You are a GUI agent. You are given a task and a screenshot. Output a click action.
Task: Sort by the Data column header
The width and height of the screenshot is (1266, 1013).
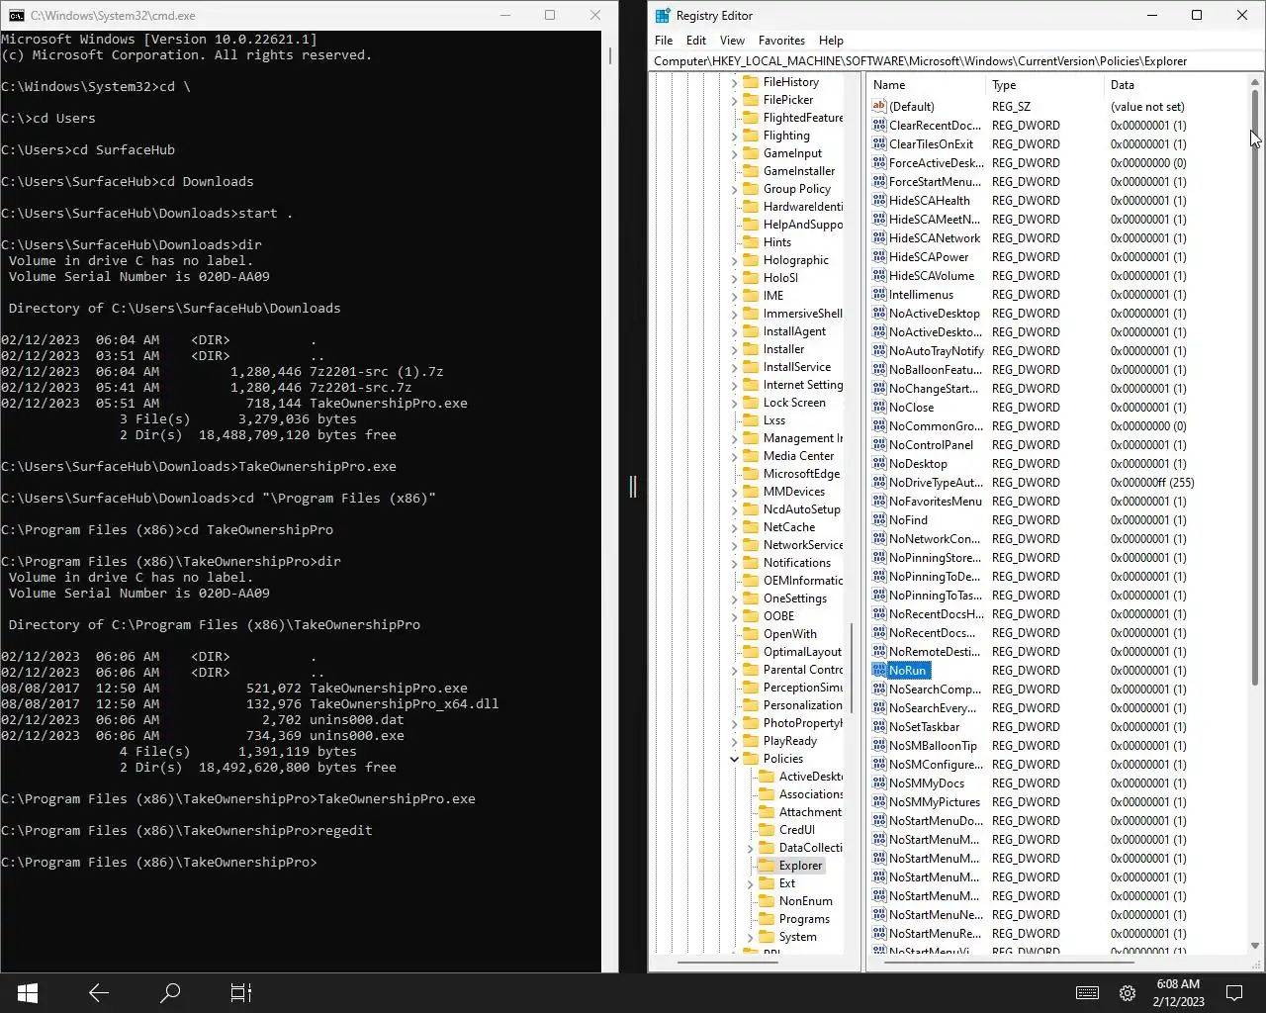pos(1176,85)
